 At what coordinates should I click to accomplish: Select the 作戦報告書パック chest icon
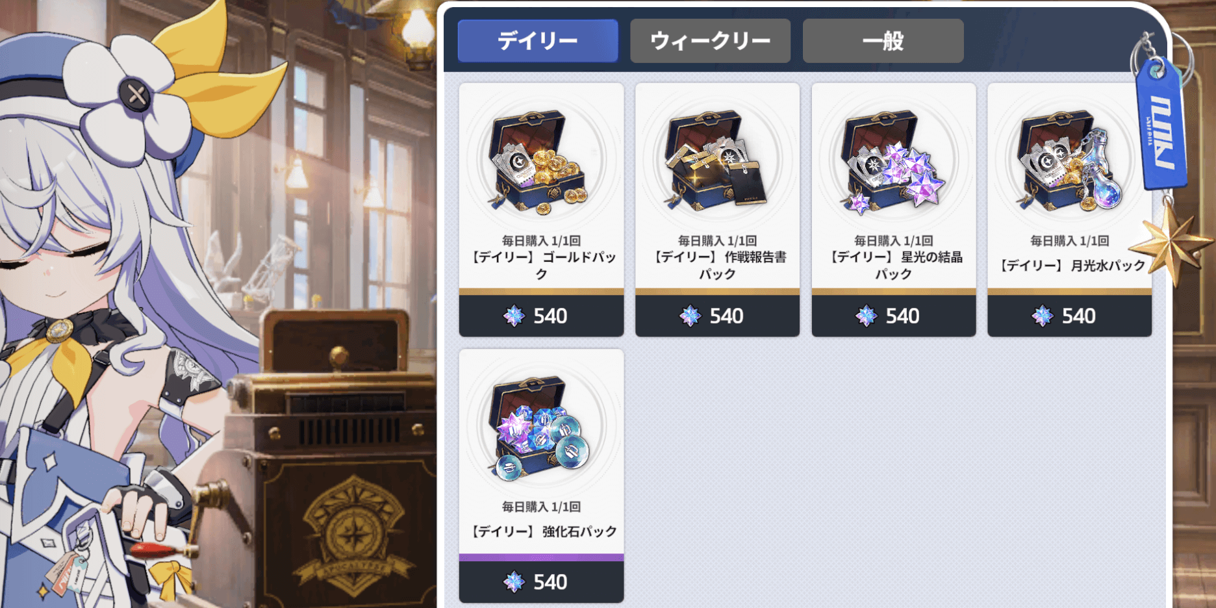click(717, 161)
